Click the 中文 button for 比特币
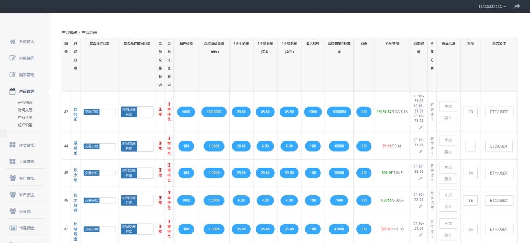 pyautogui.click(x=448, y=106)
